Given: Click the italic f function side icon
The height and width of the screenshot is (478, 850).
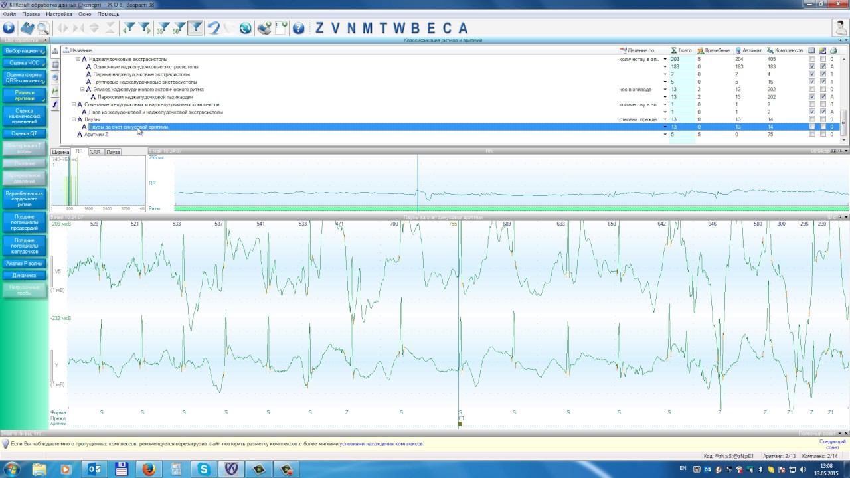Looking at the screenshot, I should click(55, 104).
